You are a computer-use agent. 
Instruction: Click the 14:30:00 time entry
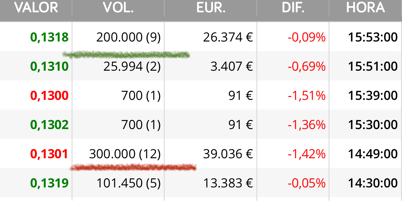point(373,183)
